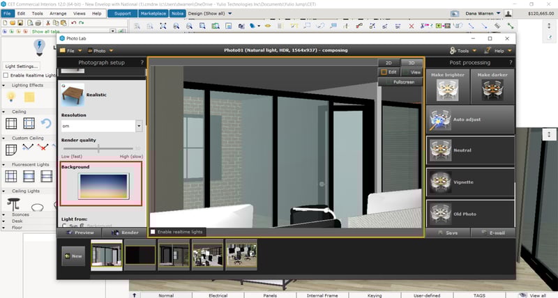Select the third Fluorescent Lights fixture icon
Screen dimensions: 558x298
pyautogui.click(x=46, y=176)
